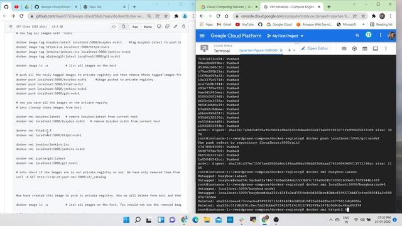Open the Apps bookmark shortcut
Image resolution: width=402 pixels, height=226 pixels.
pos(207,24)
